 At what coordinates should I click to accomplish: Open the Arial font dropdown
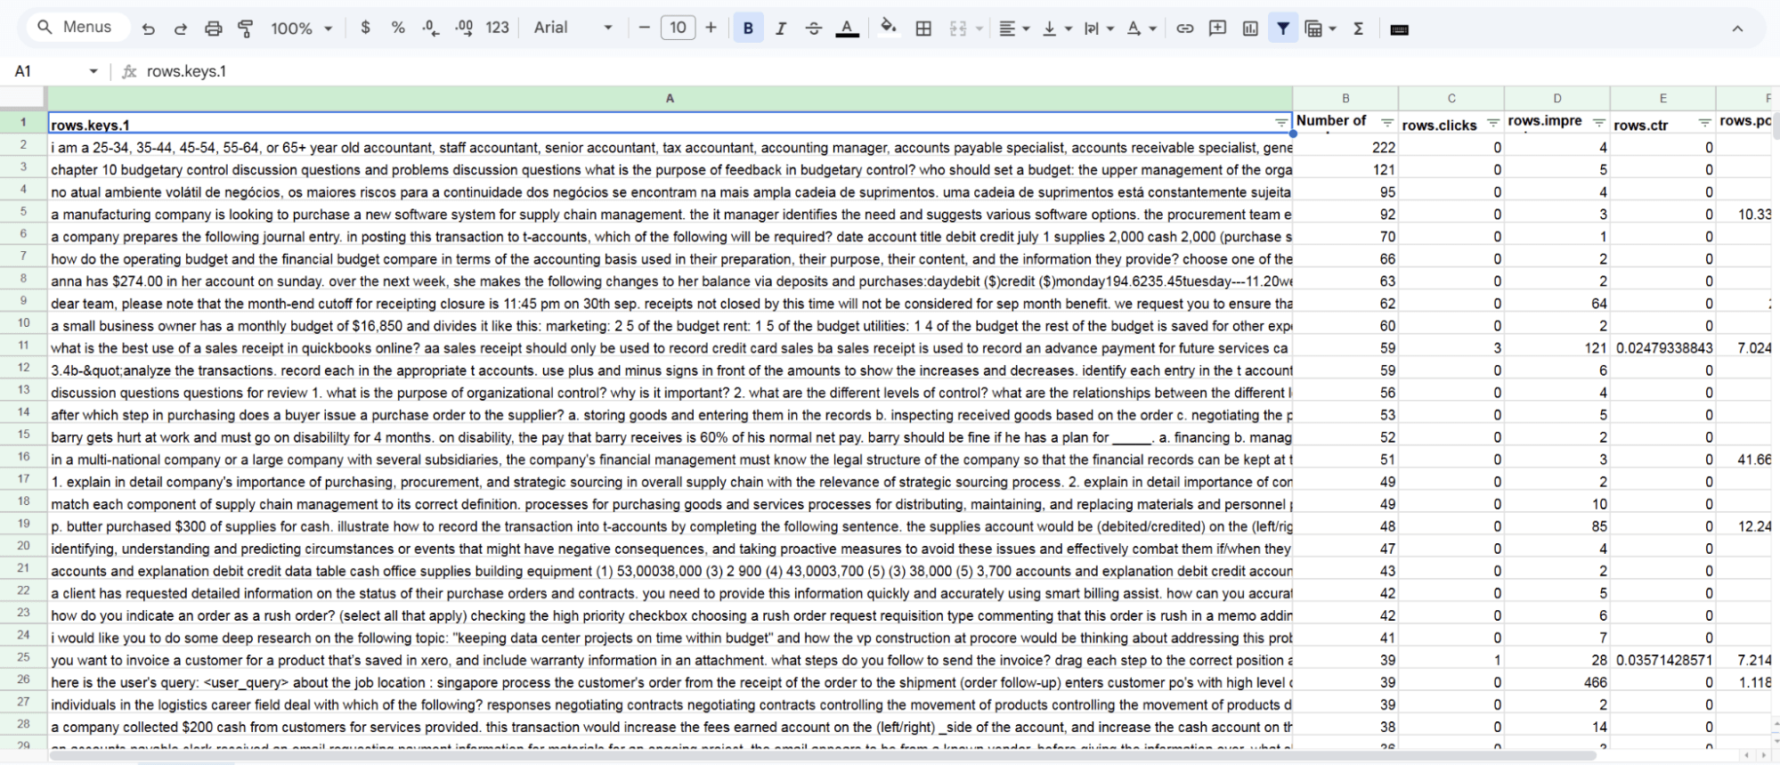(573, 28)
